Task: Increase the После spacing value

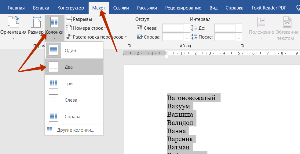Action: [x=239, y=35]
